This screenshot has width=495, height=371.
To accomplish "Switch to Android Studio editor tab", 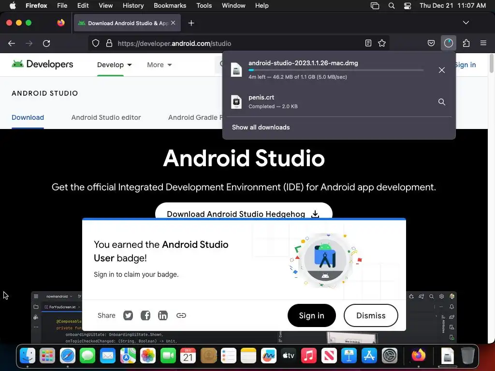I will (106, 117).
